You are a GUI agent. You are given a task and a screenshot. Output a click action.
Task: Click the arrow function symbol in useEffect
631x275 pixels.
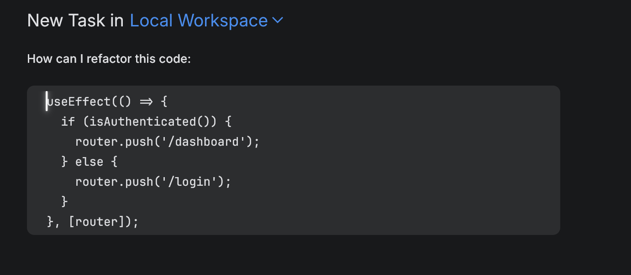[x=145, y=101]
